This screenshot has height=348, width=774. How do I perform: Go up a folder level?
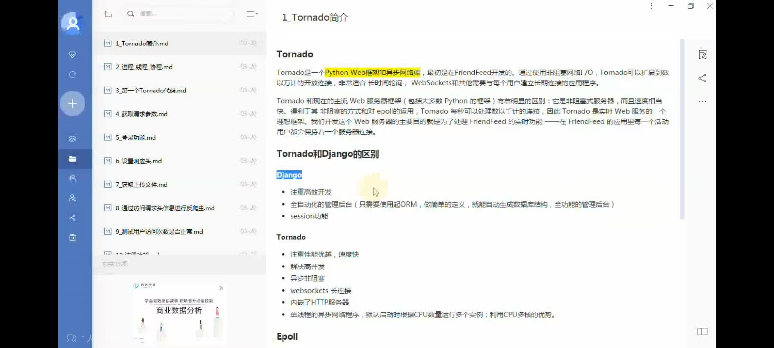[108, 14]
